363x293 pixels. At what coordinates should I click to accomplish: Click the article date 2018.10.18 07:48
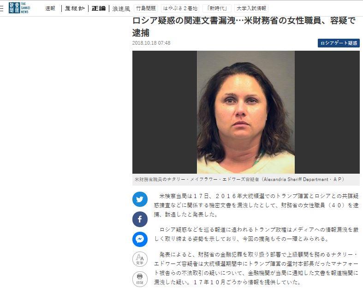(151, 43)
